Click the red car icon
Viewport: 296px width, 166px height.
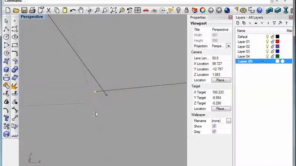pyautogui.click(x=146, y=10)
